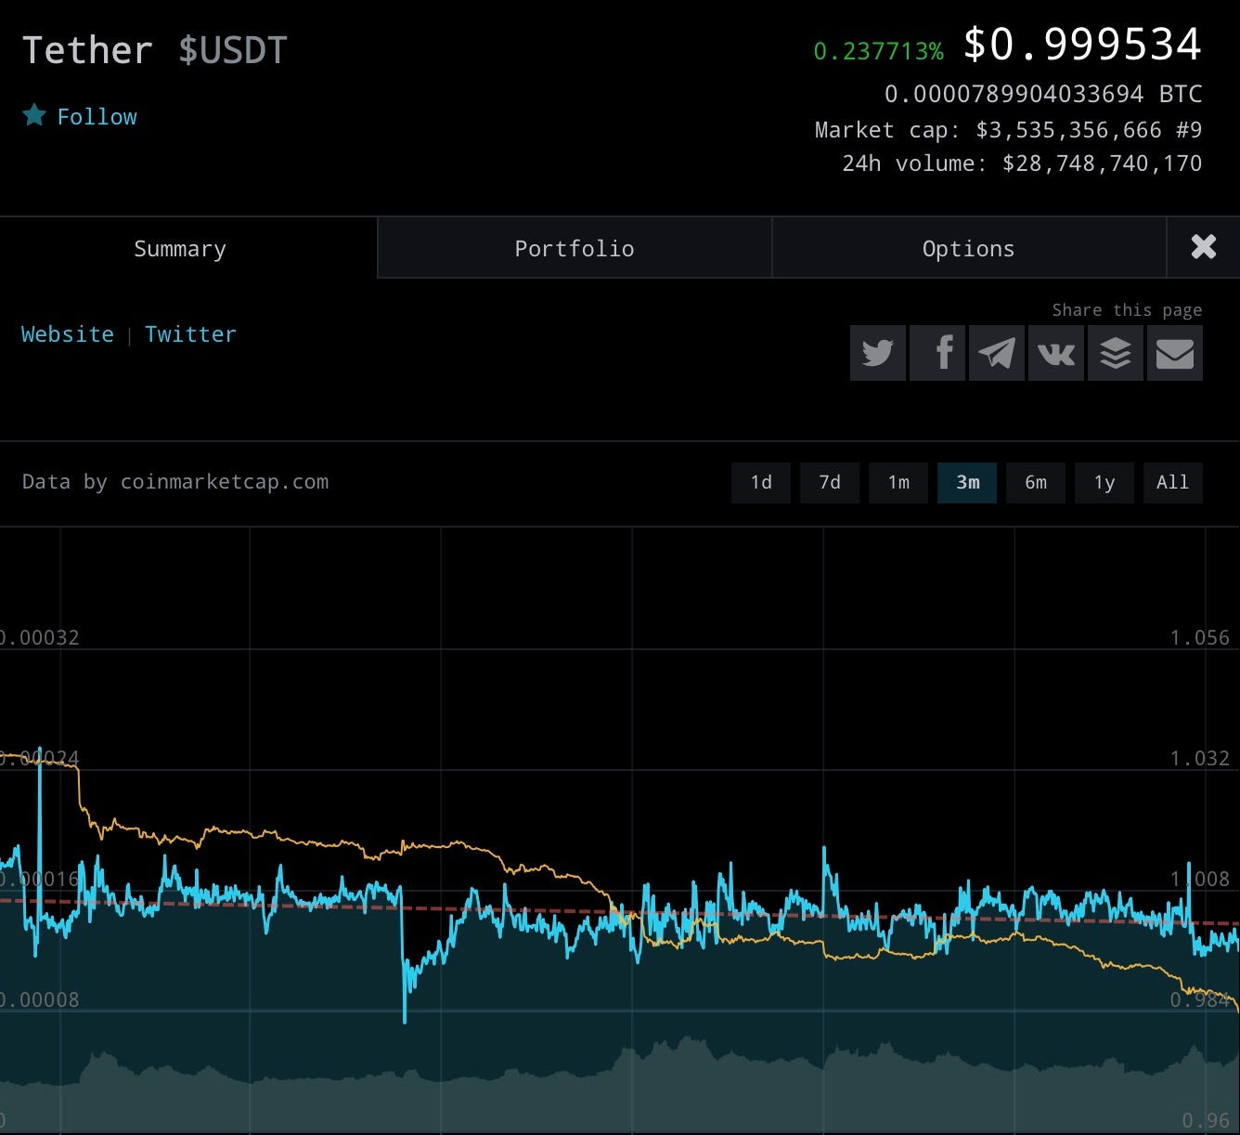
Task: Open the Portfolio tab
Action: click(575, 248)
